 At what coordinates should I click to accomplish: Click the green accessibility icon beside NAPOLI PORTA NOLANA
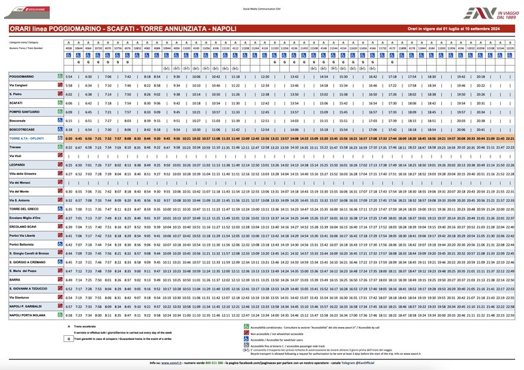coord(60,315)
